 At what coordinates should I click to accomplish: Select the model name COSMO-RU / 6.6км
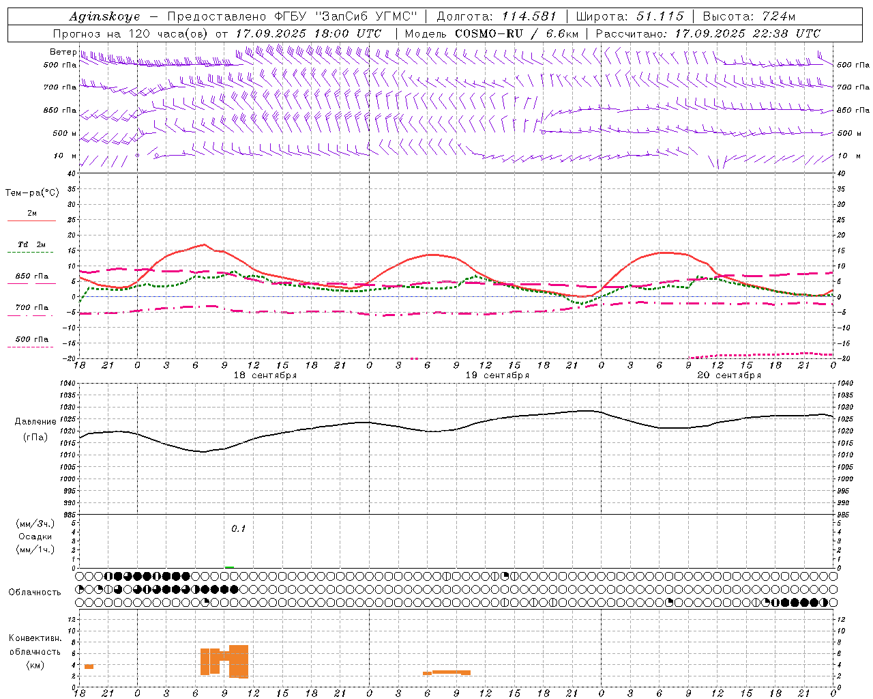(x=516, y=33)
